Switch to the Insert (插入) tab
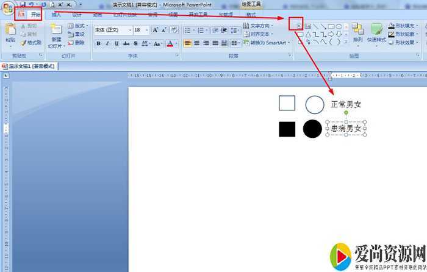This screenshot has height=272, width=427. (56, 15)
